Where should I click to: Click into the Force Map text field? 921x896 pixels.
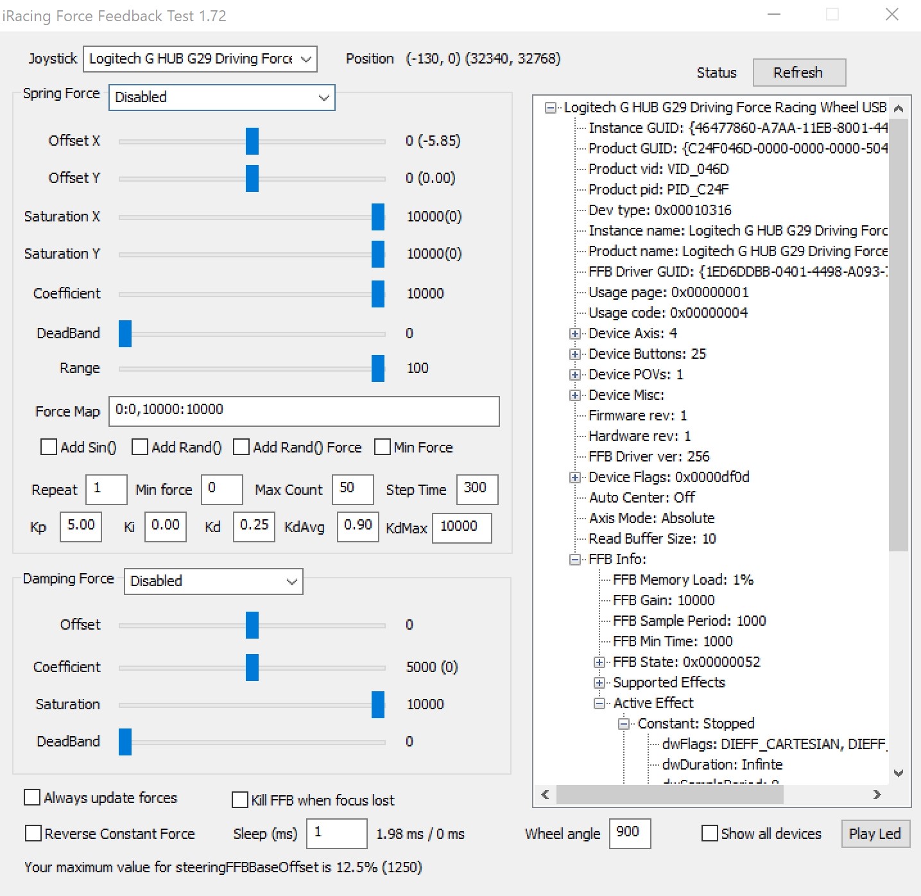pos(304,411)
